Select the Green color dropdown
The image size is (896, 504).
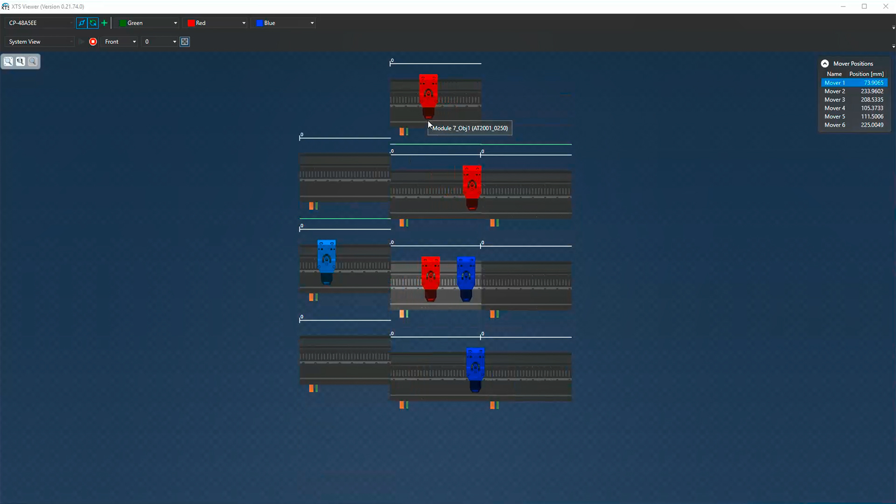pos(147,23)
